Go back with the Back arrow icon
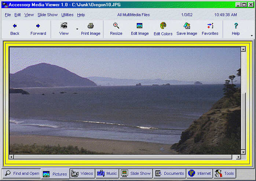Image resolution: width=256 pixels, height=181 pixels. point(15,26)
